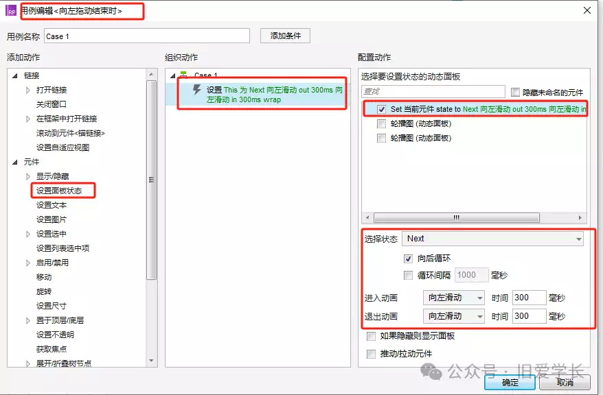Click action list scroll-down arrow
The image size is (603, 395).
tap(151, 361)
